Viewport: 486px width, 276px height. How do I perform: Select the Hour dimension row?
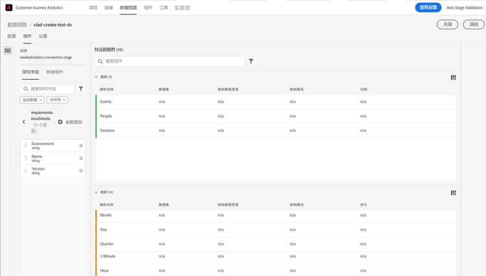pyautogui.click(x=276, y=270)
